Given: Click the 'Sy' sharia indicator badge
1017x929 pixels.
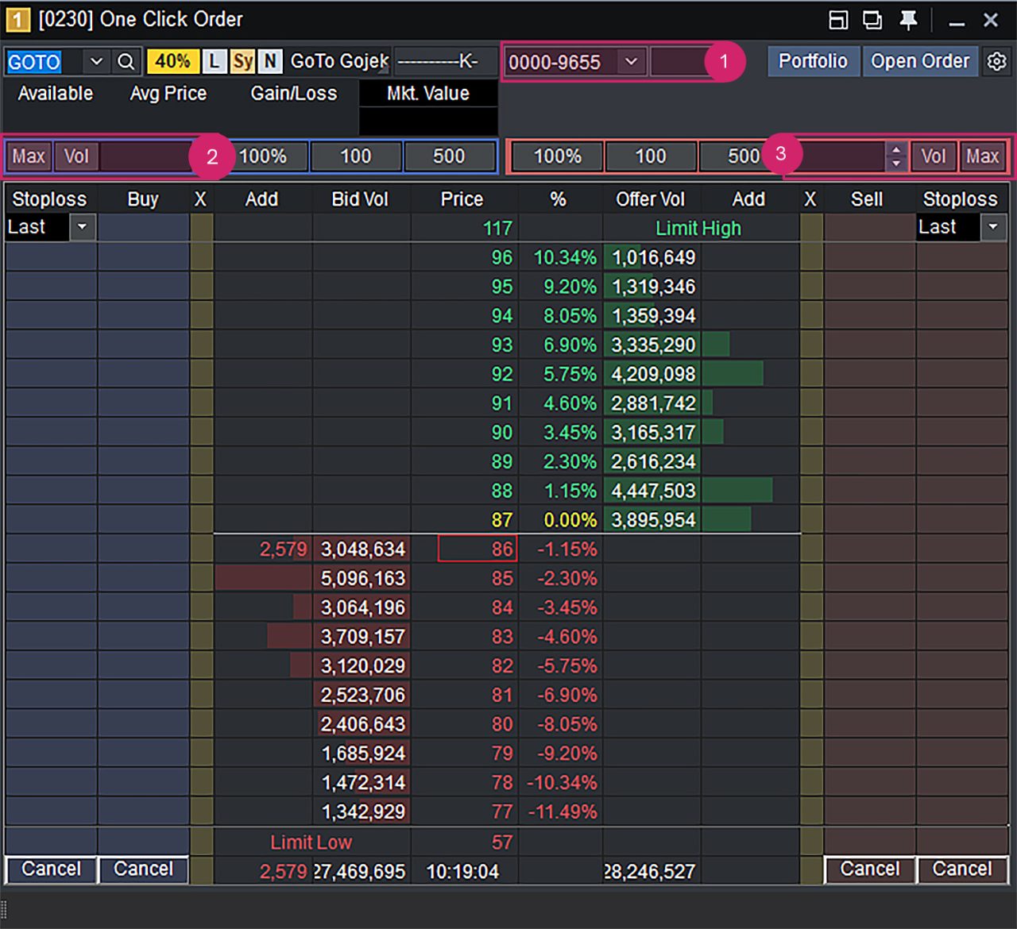Looking at the screenshot, I should [243, 61].
